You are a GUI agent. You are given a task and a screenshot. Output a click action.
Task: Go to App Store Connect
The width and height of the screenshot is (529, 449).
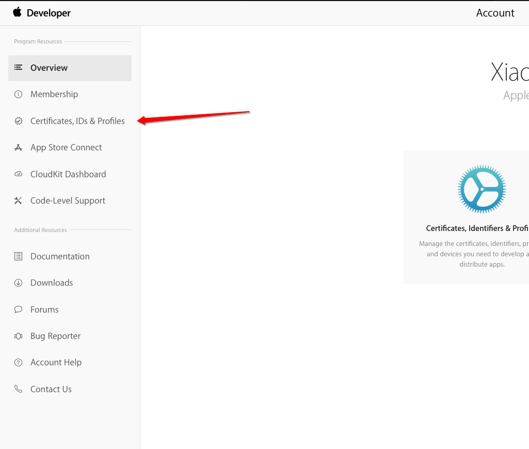click(x=66, y=148)
